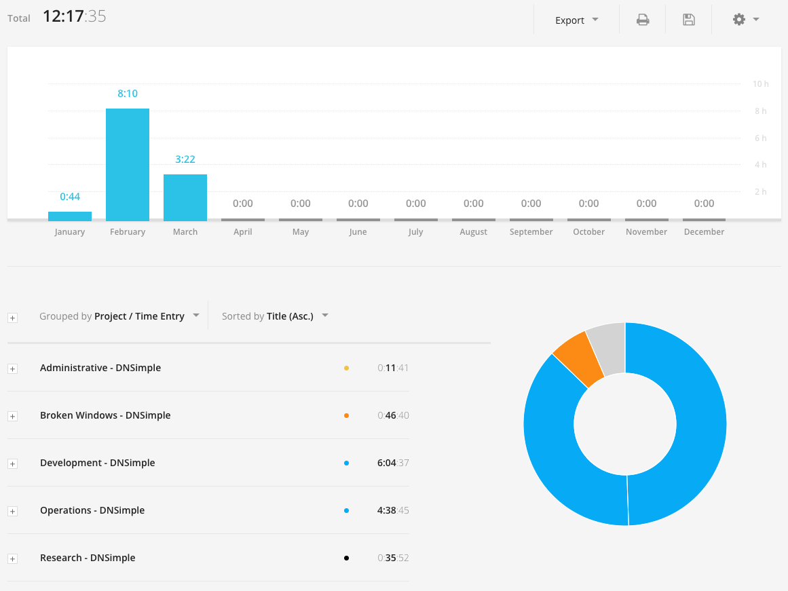788x591 pixels.
Task: Expand the Research - DNSimple row
Action: [x=13, y=559]
